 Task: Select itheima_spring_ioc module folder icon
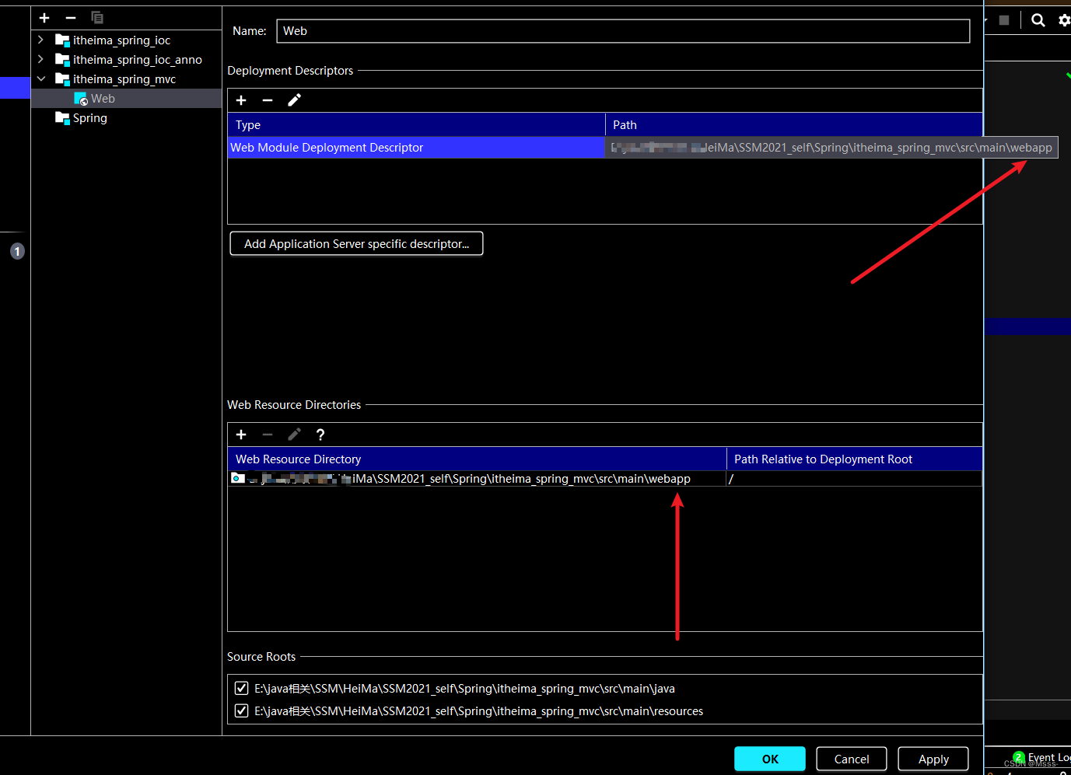(x=62, y=40)
